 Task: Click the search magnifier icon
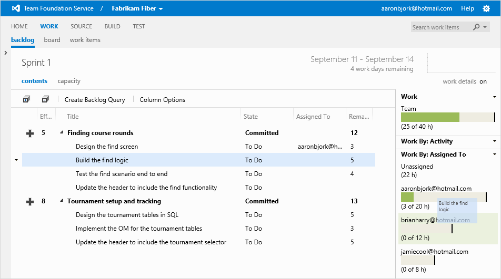(476, 27)
